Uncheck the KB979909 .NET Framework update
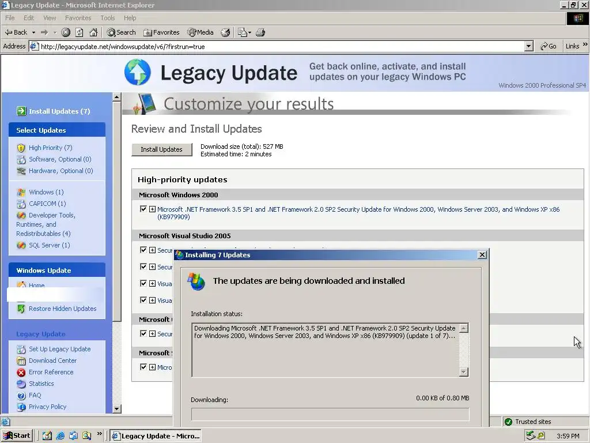590x443 pixels. click(143, 209)
